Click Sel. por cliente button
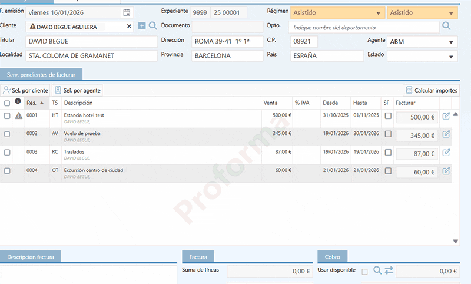This screenshot has height=284, width=471. point(25,90)
